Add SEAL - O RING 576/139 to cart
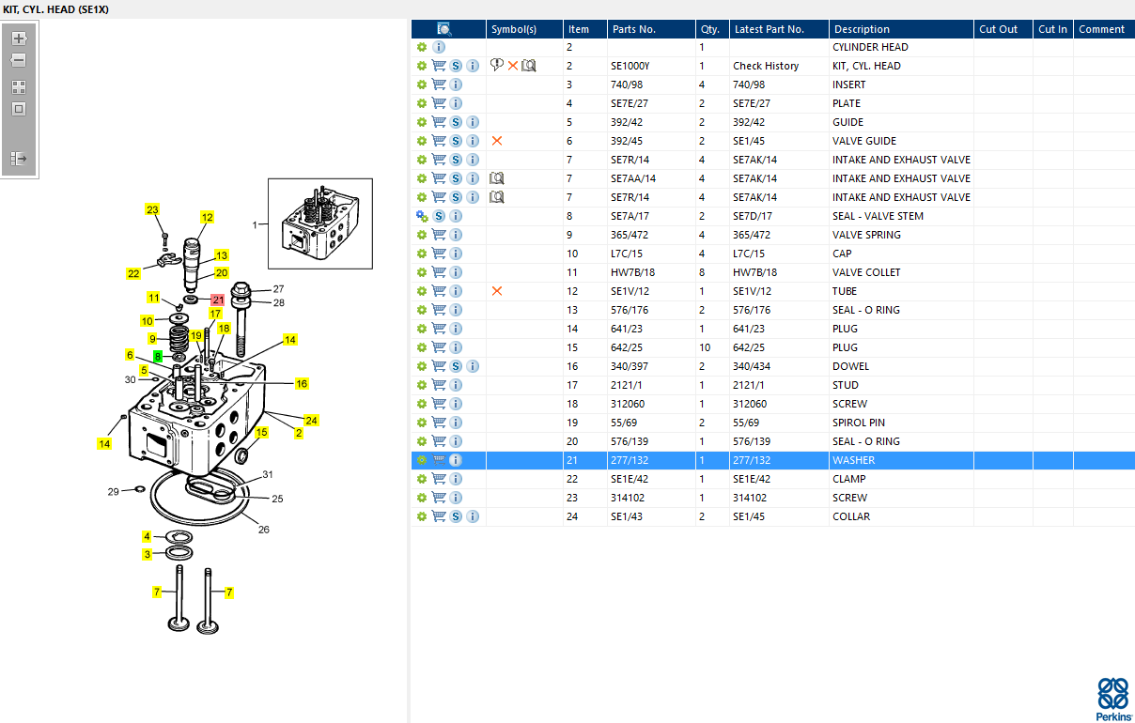 click(x=439, y=441)
